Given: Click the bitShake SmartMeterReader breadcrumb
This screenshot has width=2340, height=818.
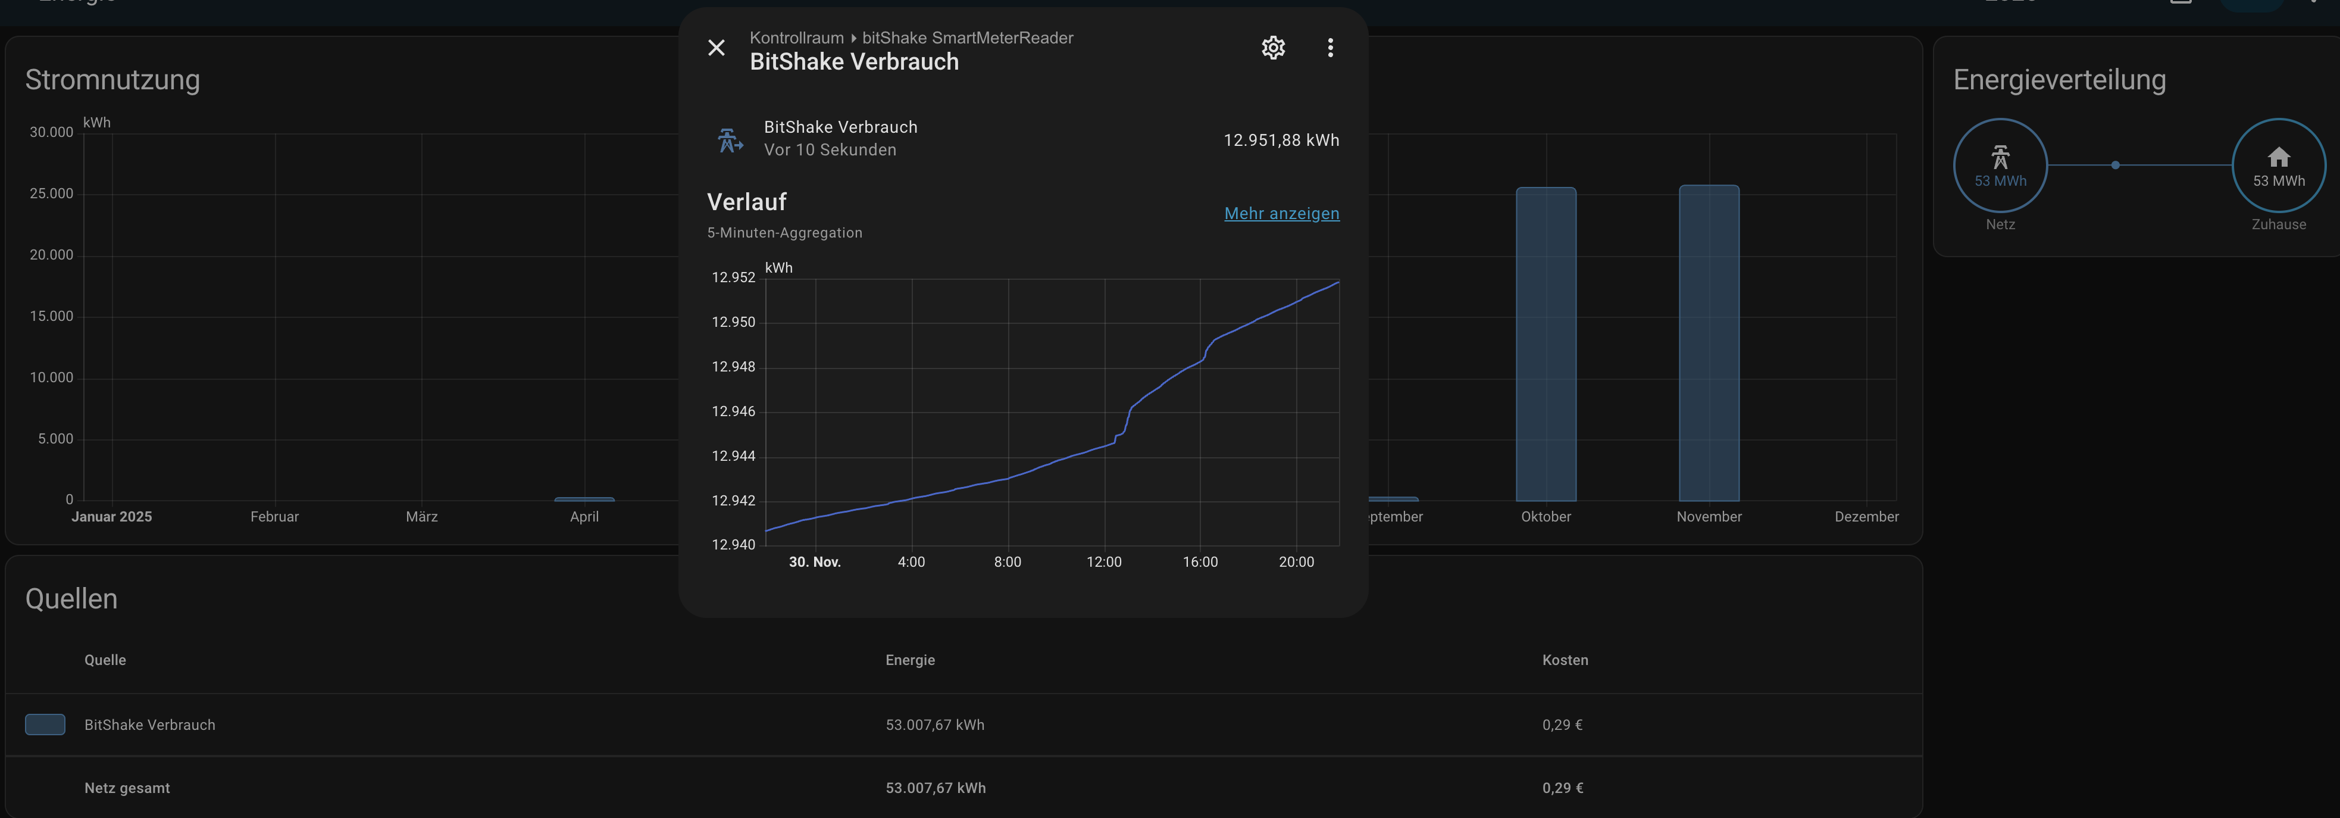Looking at the screenshot, I should [966, 38].
